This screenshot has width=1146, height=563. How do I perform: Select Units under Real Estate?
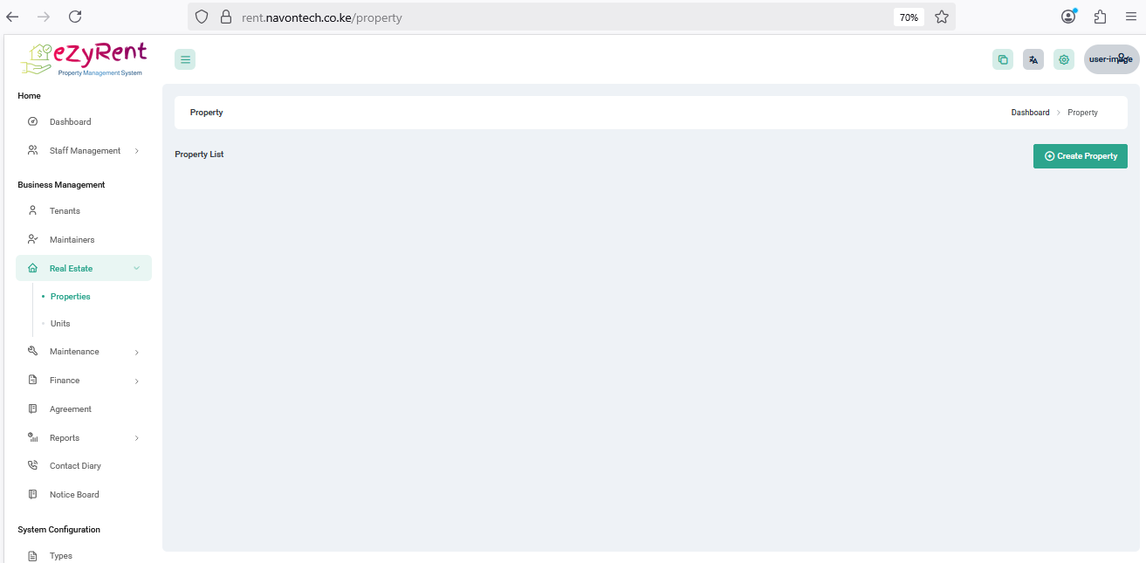pos(60,324)
